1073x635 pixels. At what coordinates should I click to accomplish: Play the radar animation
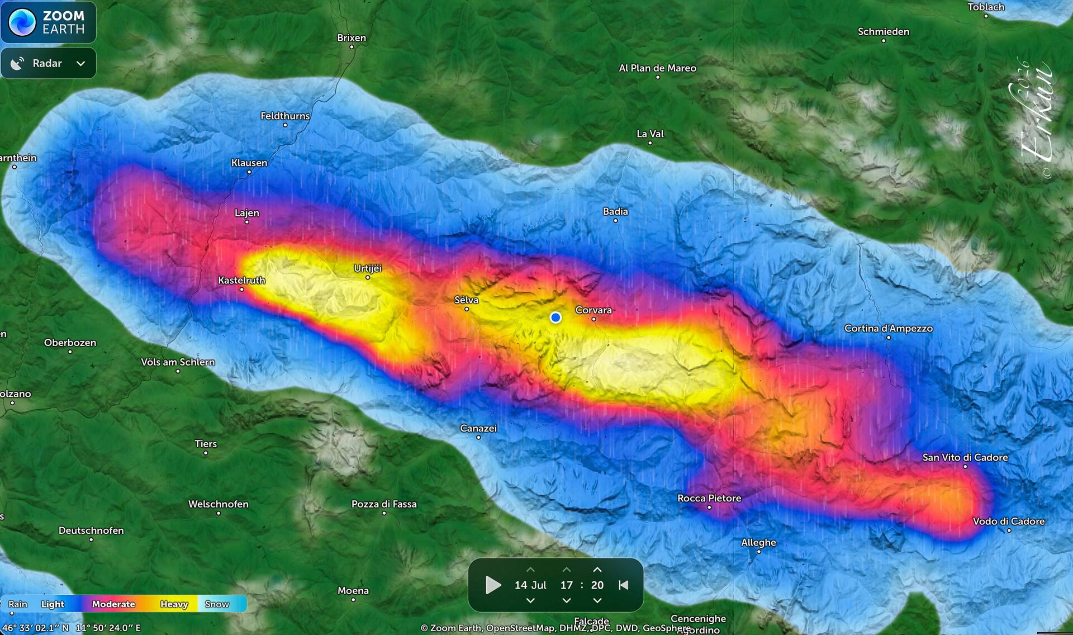point(493,585)
